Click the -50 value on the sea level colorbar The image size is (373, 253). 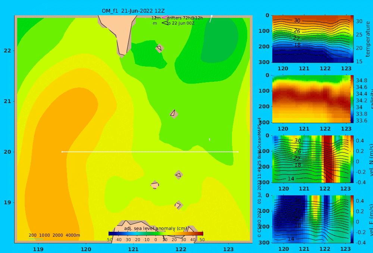[x=110, y=240]
